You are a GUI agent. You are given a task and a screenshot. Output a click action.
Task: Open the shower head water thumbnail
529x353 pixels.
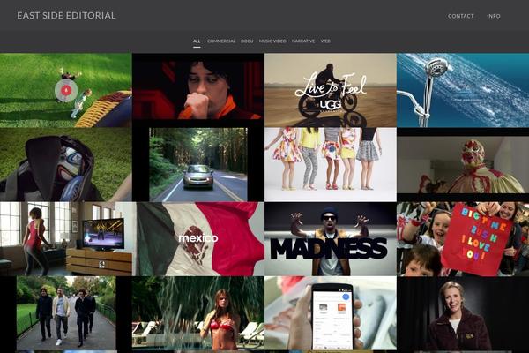tap(463, 90)
